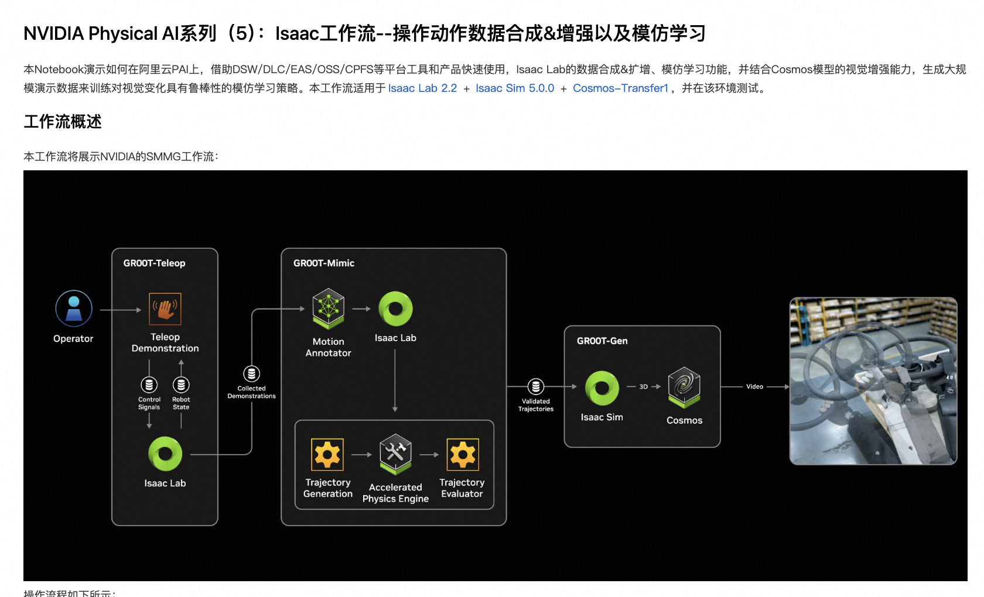Viewport: 984px width, 597px height.
Task: Click the Operator person icon
Action: tap(74, 308)
